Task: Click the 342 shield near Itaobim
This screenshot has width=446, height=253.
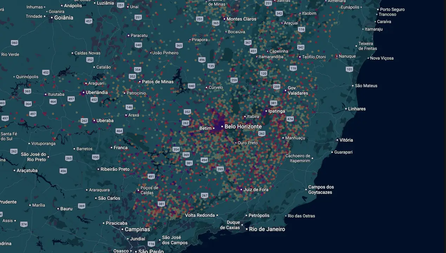Action: (x=279, y=13)
